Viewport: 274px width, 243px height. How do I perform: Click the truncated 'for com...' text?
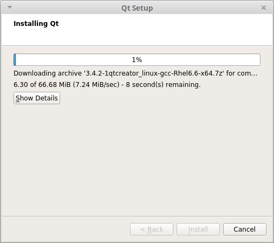[x=242, y=73]
